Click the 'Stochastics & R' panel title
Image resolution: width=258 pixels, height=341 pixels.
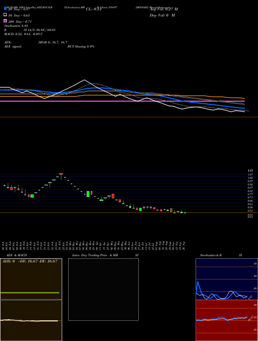[x=211, y=255]
